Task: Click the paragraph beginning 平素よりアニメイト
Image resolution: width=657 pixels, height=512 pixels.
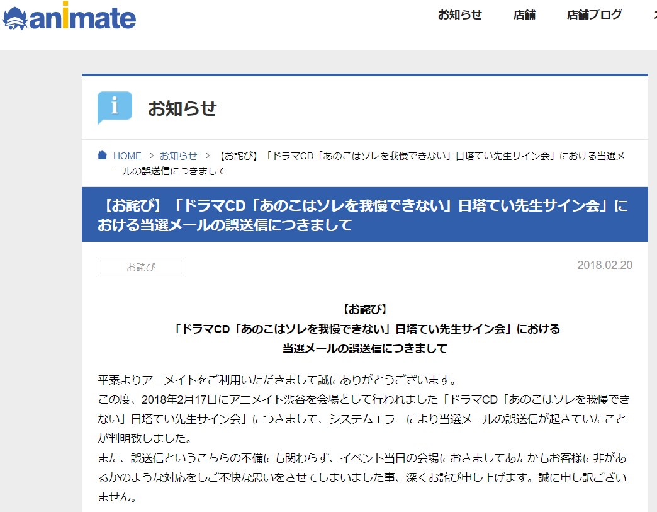Action: pyautogui.click(x=276, y=381)
